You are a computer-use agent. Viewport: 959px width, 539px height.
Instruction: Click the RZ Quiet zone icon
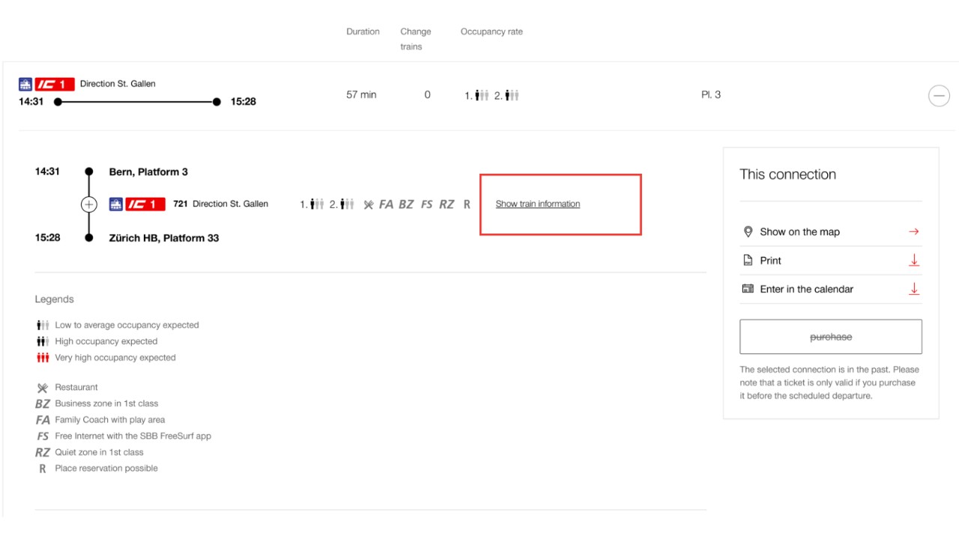tap(447, 203)
